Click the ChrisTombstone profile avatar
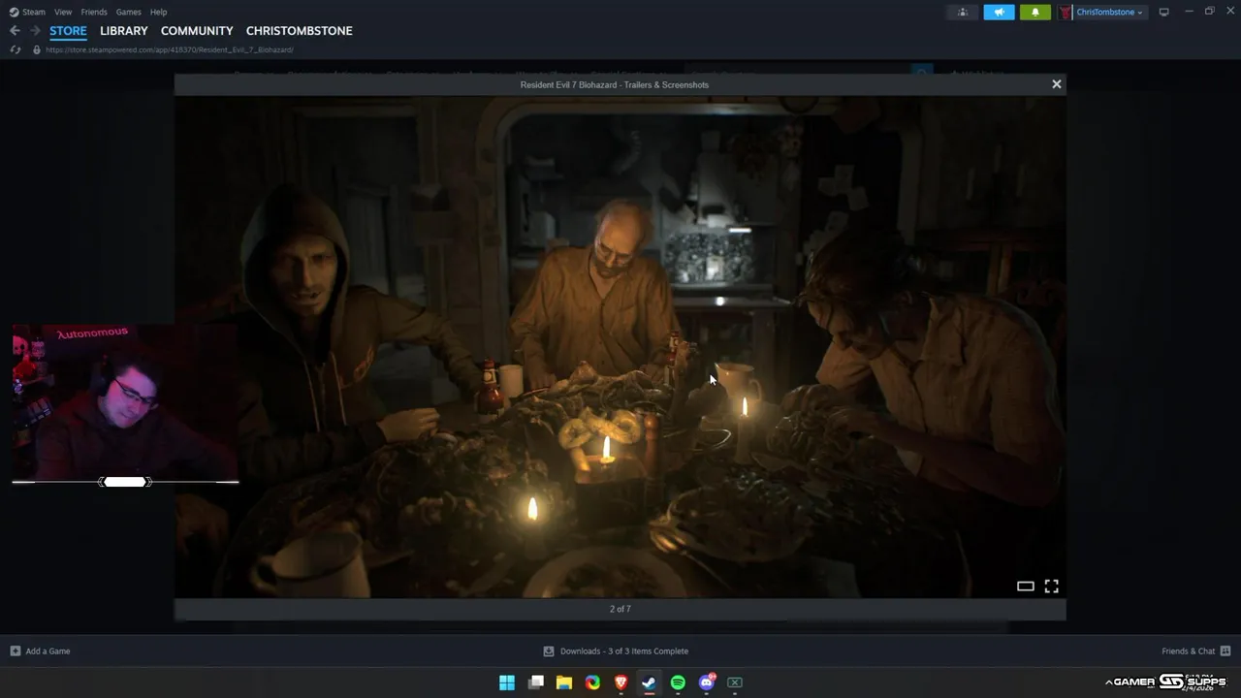This screenshot has width=1241, height=698. pos(1066,12)
